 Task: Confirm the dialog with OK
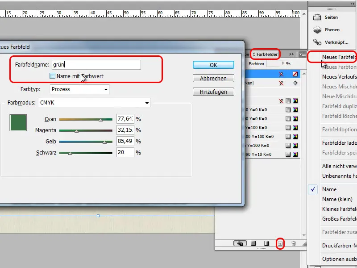[213, 65]
